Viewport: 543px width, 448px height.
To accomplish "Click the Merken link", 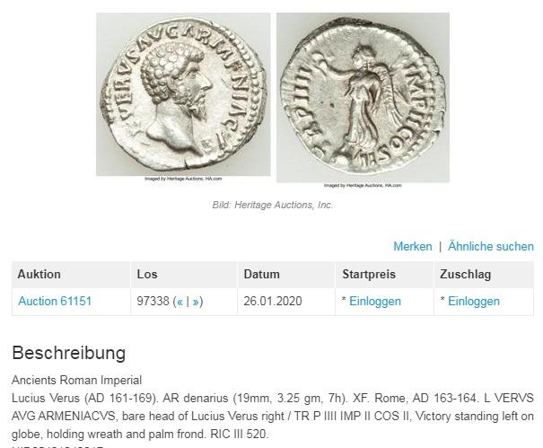I will coord(413,246).
